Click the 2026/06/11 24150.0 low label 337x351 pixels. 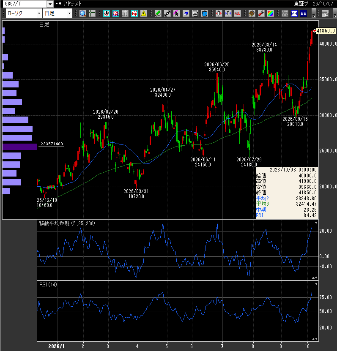203,162
